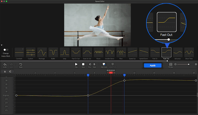The width and height of the screenshot is (198, 115).
Task: Apply the speed changes
Action: (152, 65)
